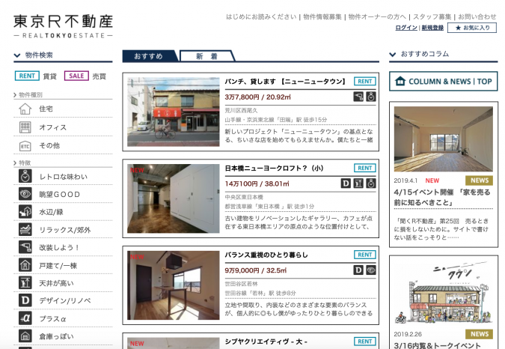This screenshot has width=505, height=349.
Task: Open バランス重視のひとり暮らし listing photo
Action: point(174,285)
